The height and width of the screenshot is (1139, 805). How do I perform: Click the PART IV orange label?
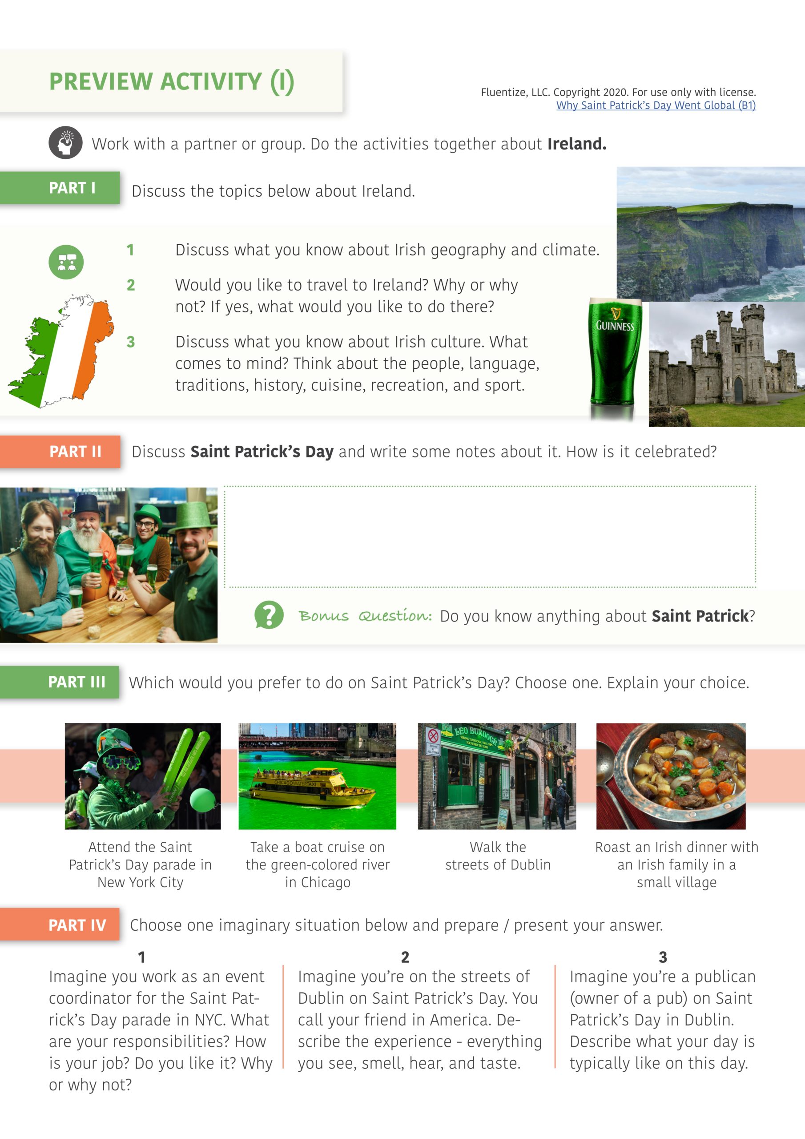[x=60, y=925]
